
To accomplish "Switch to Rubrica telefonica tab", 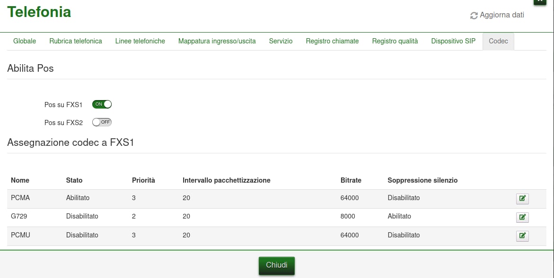I will click(76, 41).
